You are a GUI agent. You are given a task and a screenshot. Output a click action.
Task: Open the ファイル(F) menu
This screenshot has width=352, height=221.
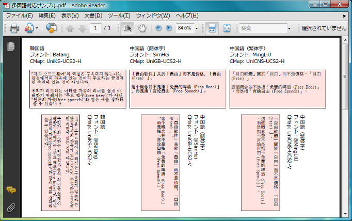pyautogui.click(x=19, y=15)
